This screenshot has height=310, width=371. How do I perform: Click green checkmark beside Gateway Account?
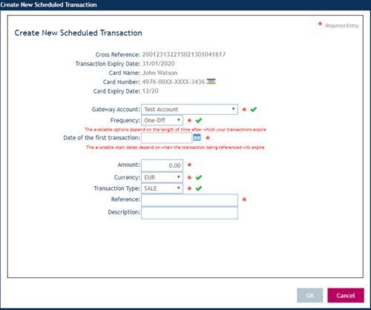pos(254,109)
